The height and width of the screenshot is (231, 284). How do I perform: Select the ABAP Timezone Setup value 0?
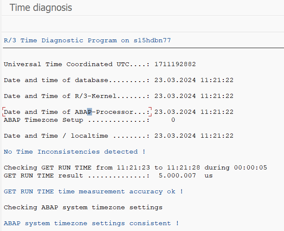173,120
